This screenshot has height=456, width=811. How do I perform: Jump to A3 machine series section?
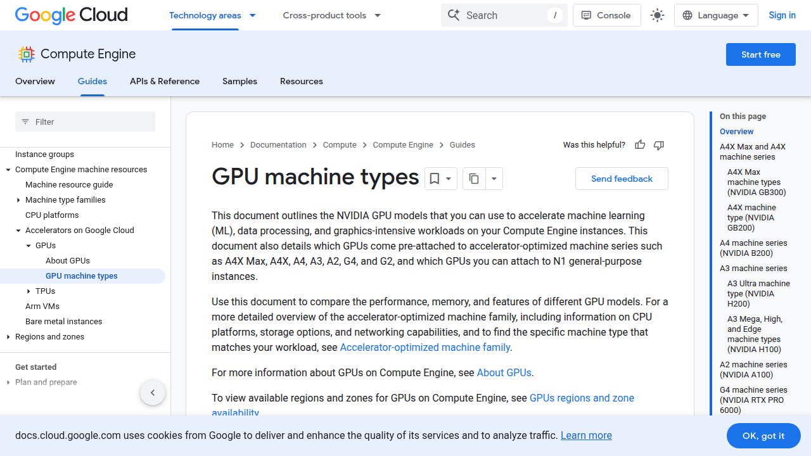click(x=753, y=269)
